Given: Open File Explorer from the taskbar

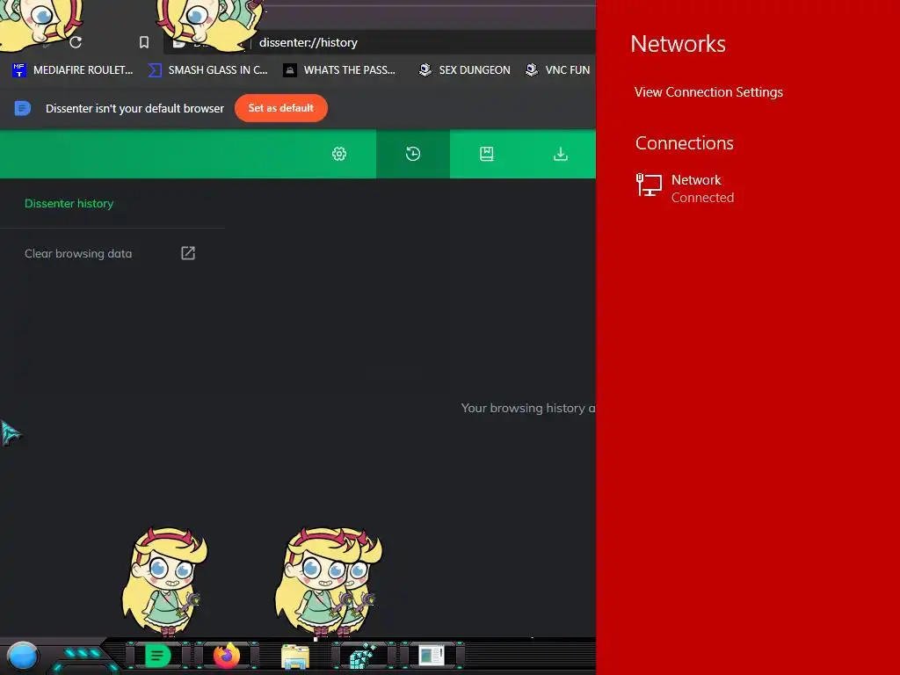Looking at the screenshot, I should (x=295, y=657).
